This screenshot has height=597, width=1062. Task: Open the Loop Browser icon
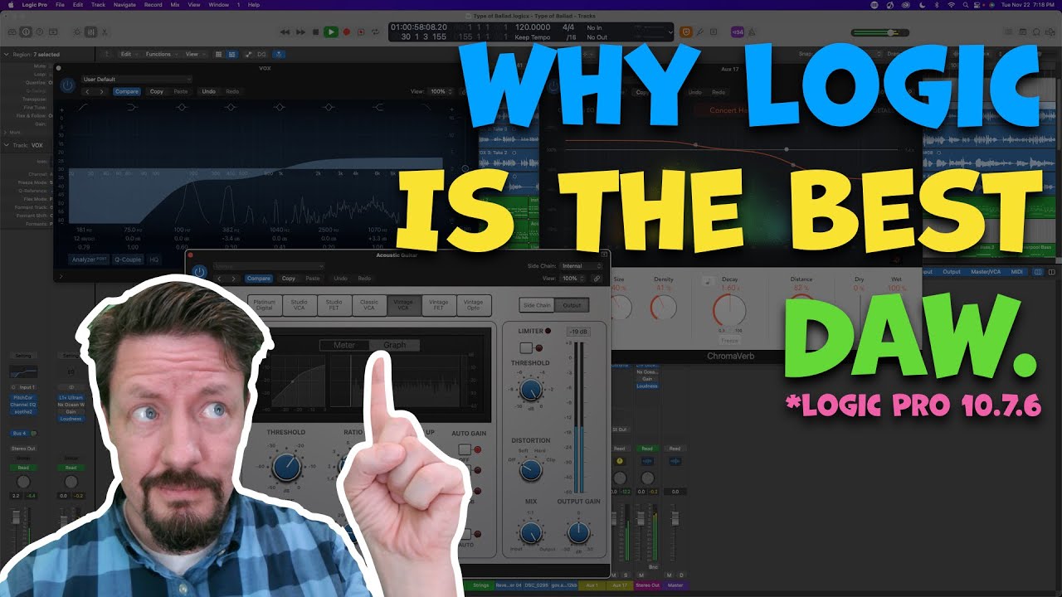coord(1036,32)
